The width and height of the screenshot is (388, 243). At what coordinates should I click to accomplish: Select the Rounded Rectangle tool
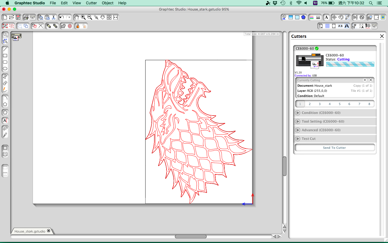pyautogui.click(x=5, y=62)
